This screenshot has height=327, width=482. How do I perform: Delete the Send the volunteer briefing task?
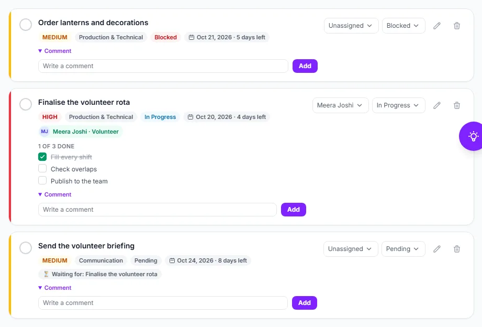pos(457,249)
